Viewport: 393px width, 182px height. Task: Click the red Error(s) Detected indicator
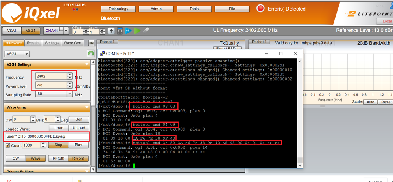(261, 9)
